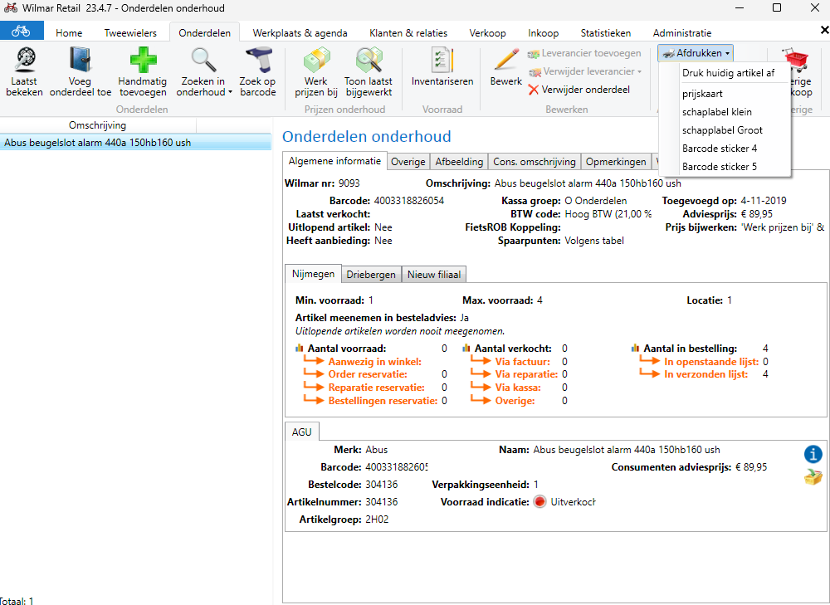
Task: Open the Afbeelding tab
Action: click(x=459, y=162)
